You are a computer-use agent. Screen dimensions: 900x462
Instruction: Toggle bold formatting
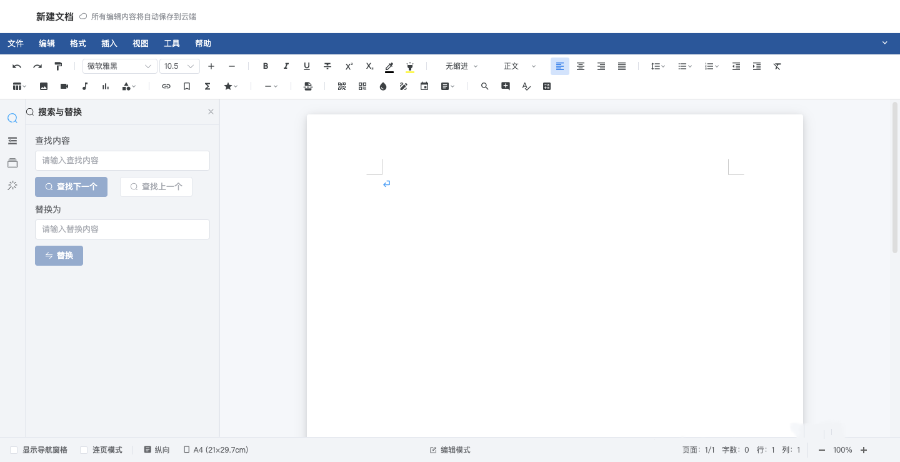(266, 66)
